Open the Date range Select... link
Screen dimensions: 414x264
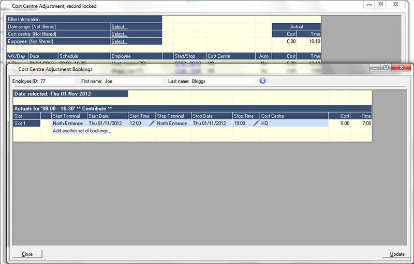120,26
